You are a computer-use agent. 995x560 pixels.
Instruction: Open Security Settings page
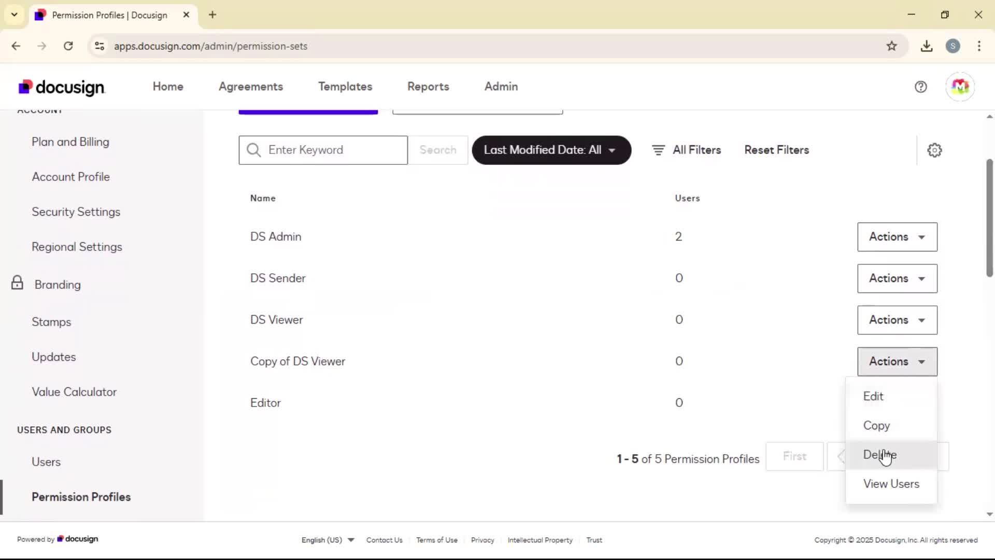(76, 212)
